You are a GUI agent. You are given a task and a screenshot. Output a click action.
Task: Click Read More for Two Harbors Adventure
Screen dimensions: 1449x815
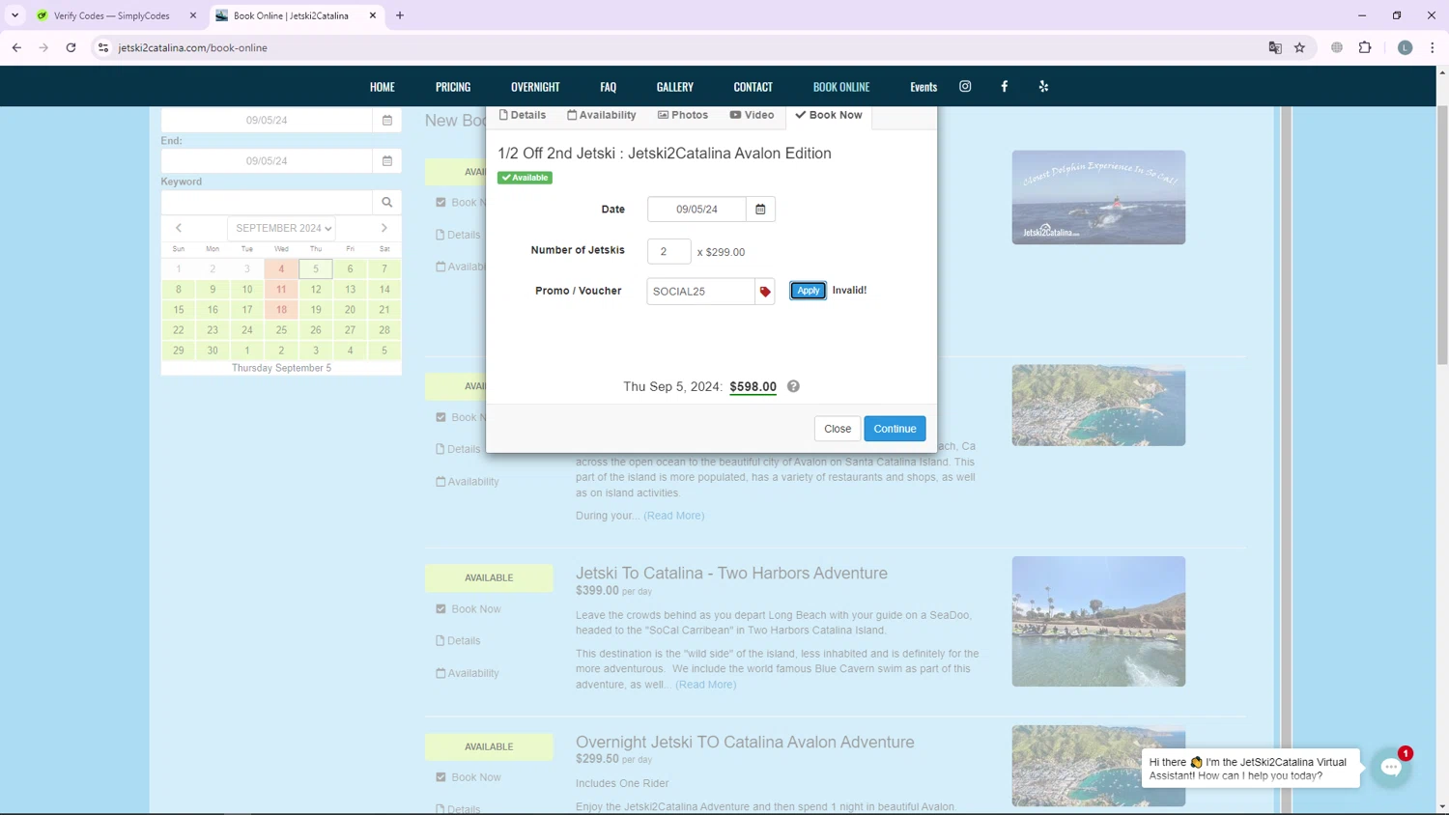click(x=706, y=685)
